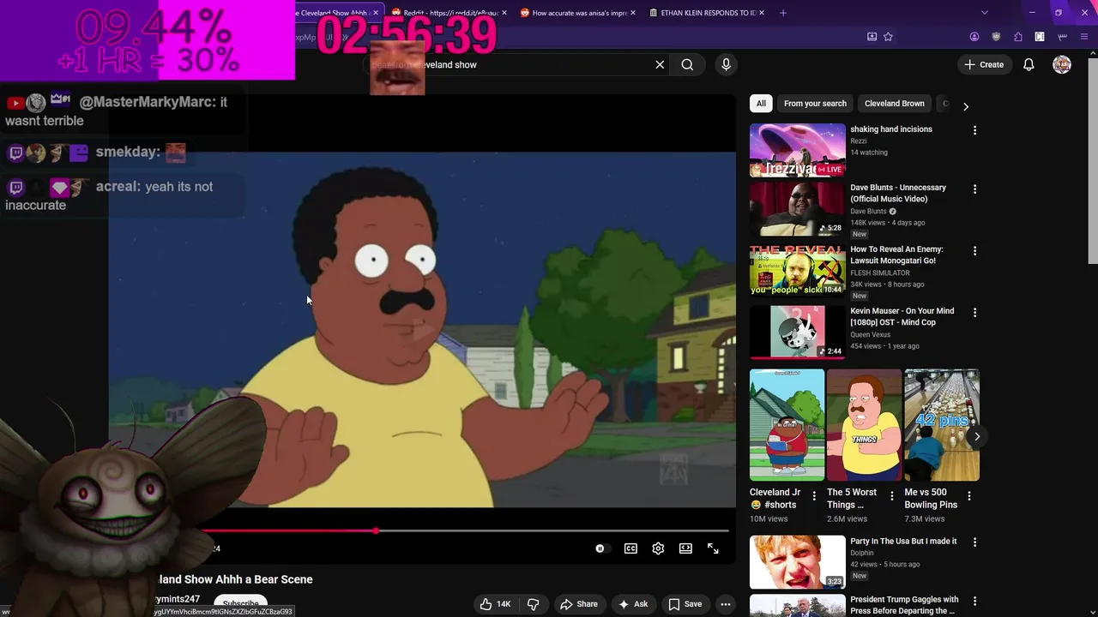Image resolution: width=1098 pixels, height=617 pixels.
Task: Toggle closed captions in player
Action: [x=630, y=548]
